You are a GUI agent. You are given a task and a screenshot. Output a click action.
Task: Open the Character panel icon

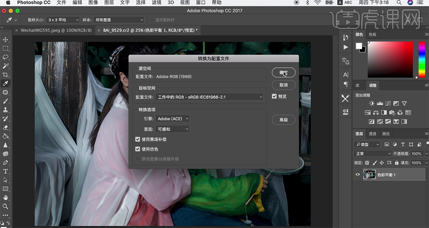(x=345, y=75)
